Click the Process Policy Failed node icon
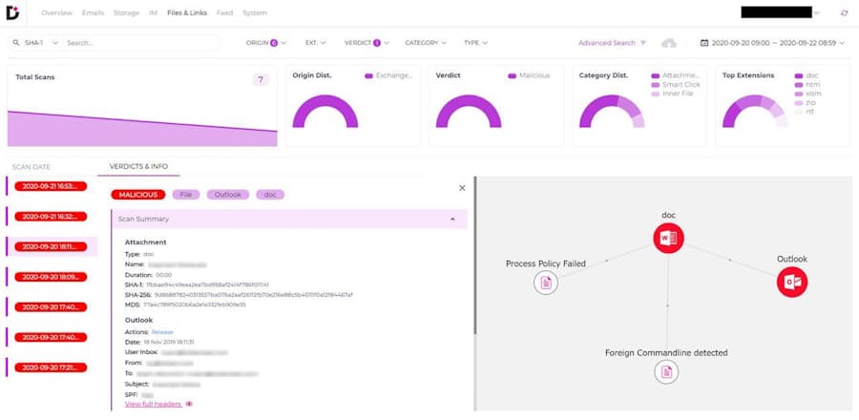Viewport: 859px width, 420px height. 546,282
